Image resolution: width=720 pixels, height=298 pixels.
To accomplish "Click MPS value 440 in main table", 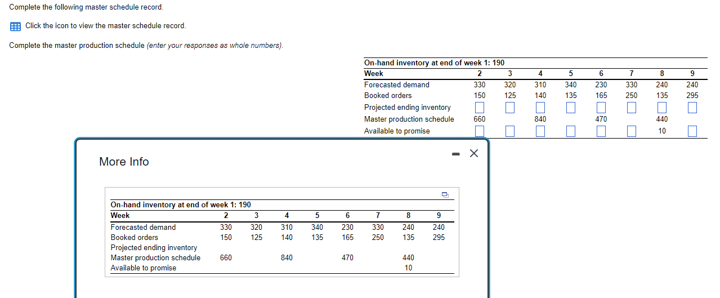I will coord(662,119).
